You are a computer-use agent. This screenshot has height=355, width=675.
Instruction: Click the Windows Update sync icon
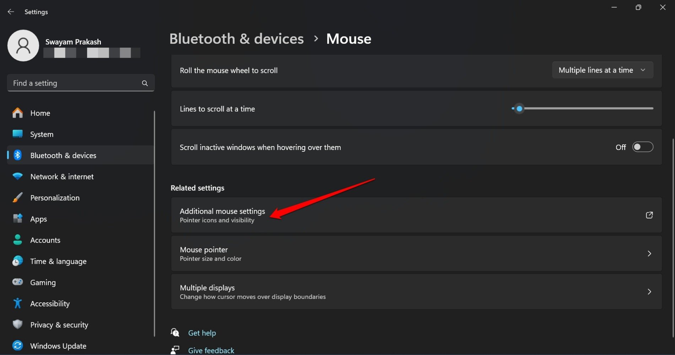pyautogui.click(x=17, y=346)
